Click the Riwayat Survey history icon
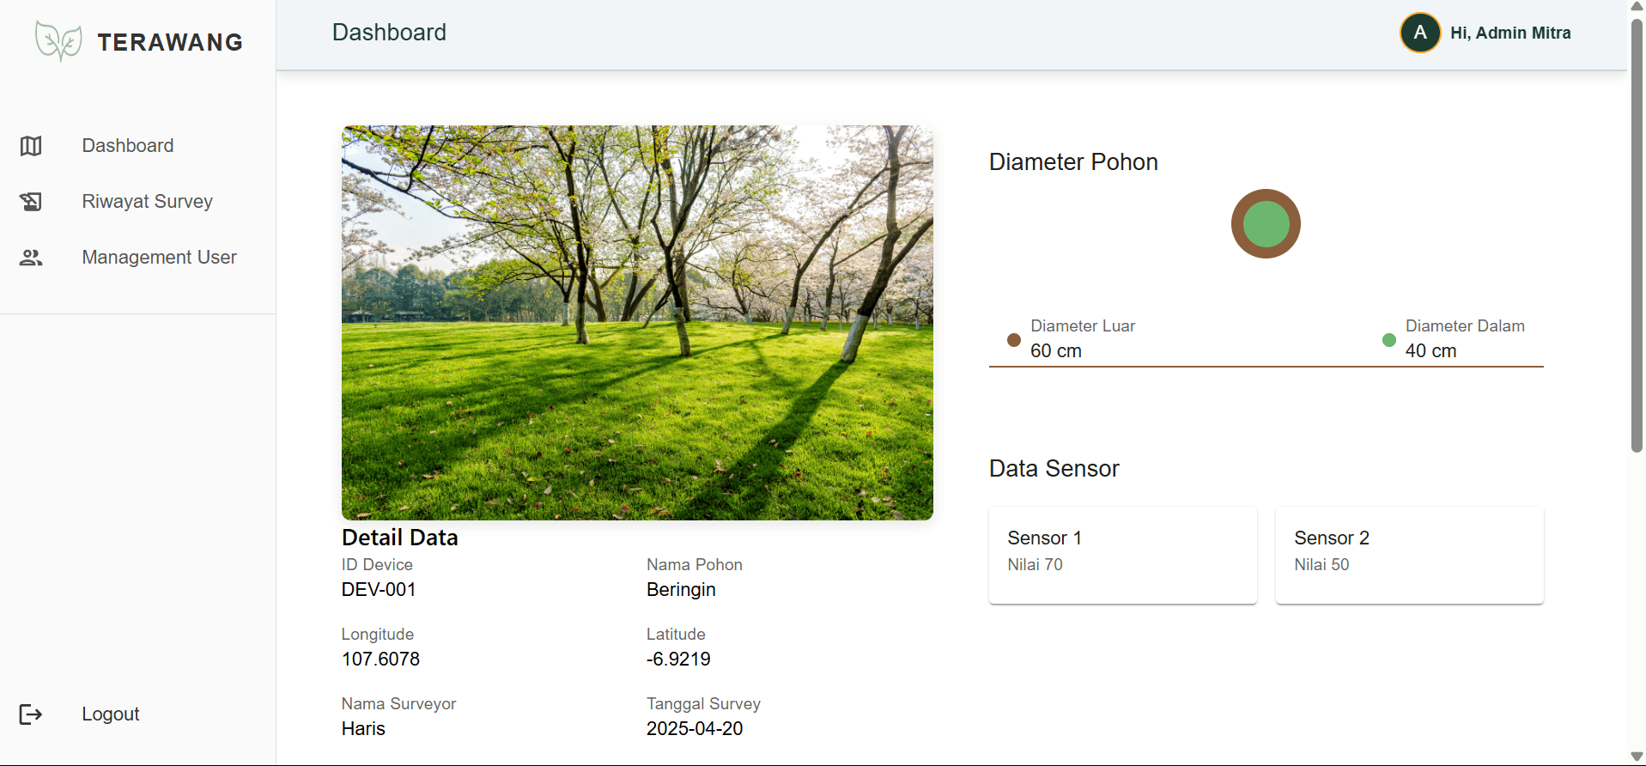The height and width of the screenshot is (766, 1646). [x=31, y=202]
